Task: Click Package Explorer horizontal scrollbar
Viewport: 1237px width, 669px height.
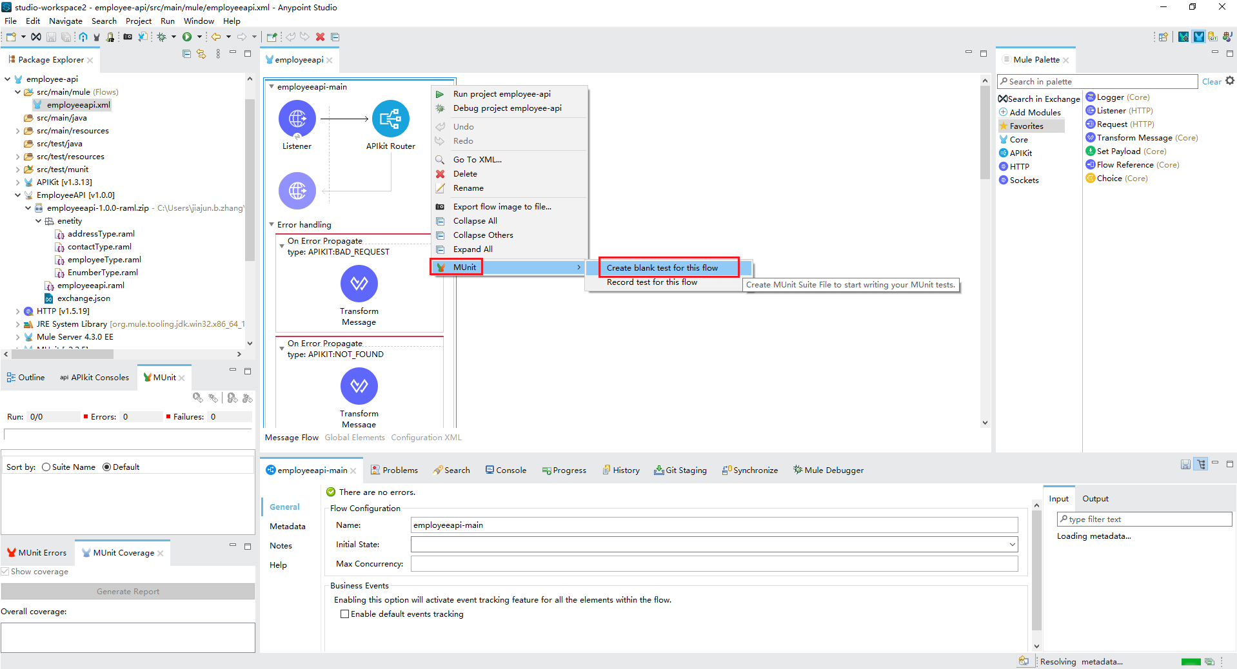Action: point(63,354)
